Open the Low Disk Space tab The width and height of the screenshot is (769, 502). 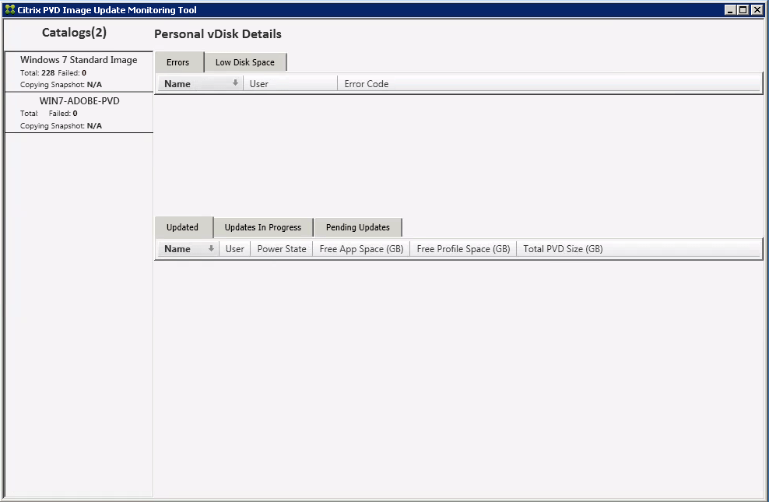[244, 62]
